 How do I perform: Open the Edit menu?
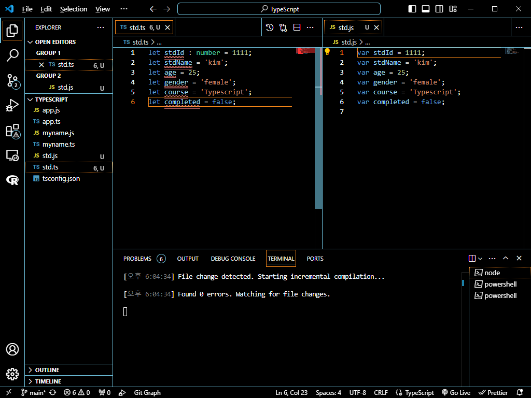click(x=46, y=9)
